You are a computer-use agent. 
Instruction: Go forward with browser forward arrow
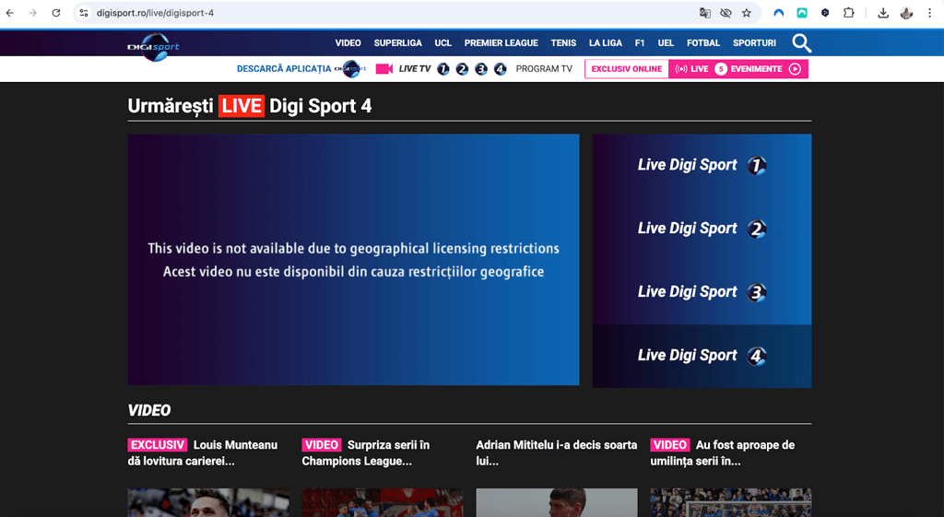tap(32, 13)
